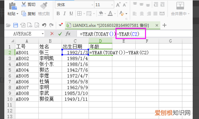Click the increase indent icon
The image size is (199, 119).
[163, 5]
